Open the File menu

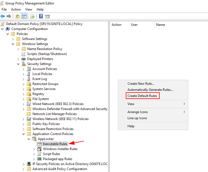pyautogui.click(x=4, y=9)
